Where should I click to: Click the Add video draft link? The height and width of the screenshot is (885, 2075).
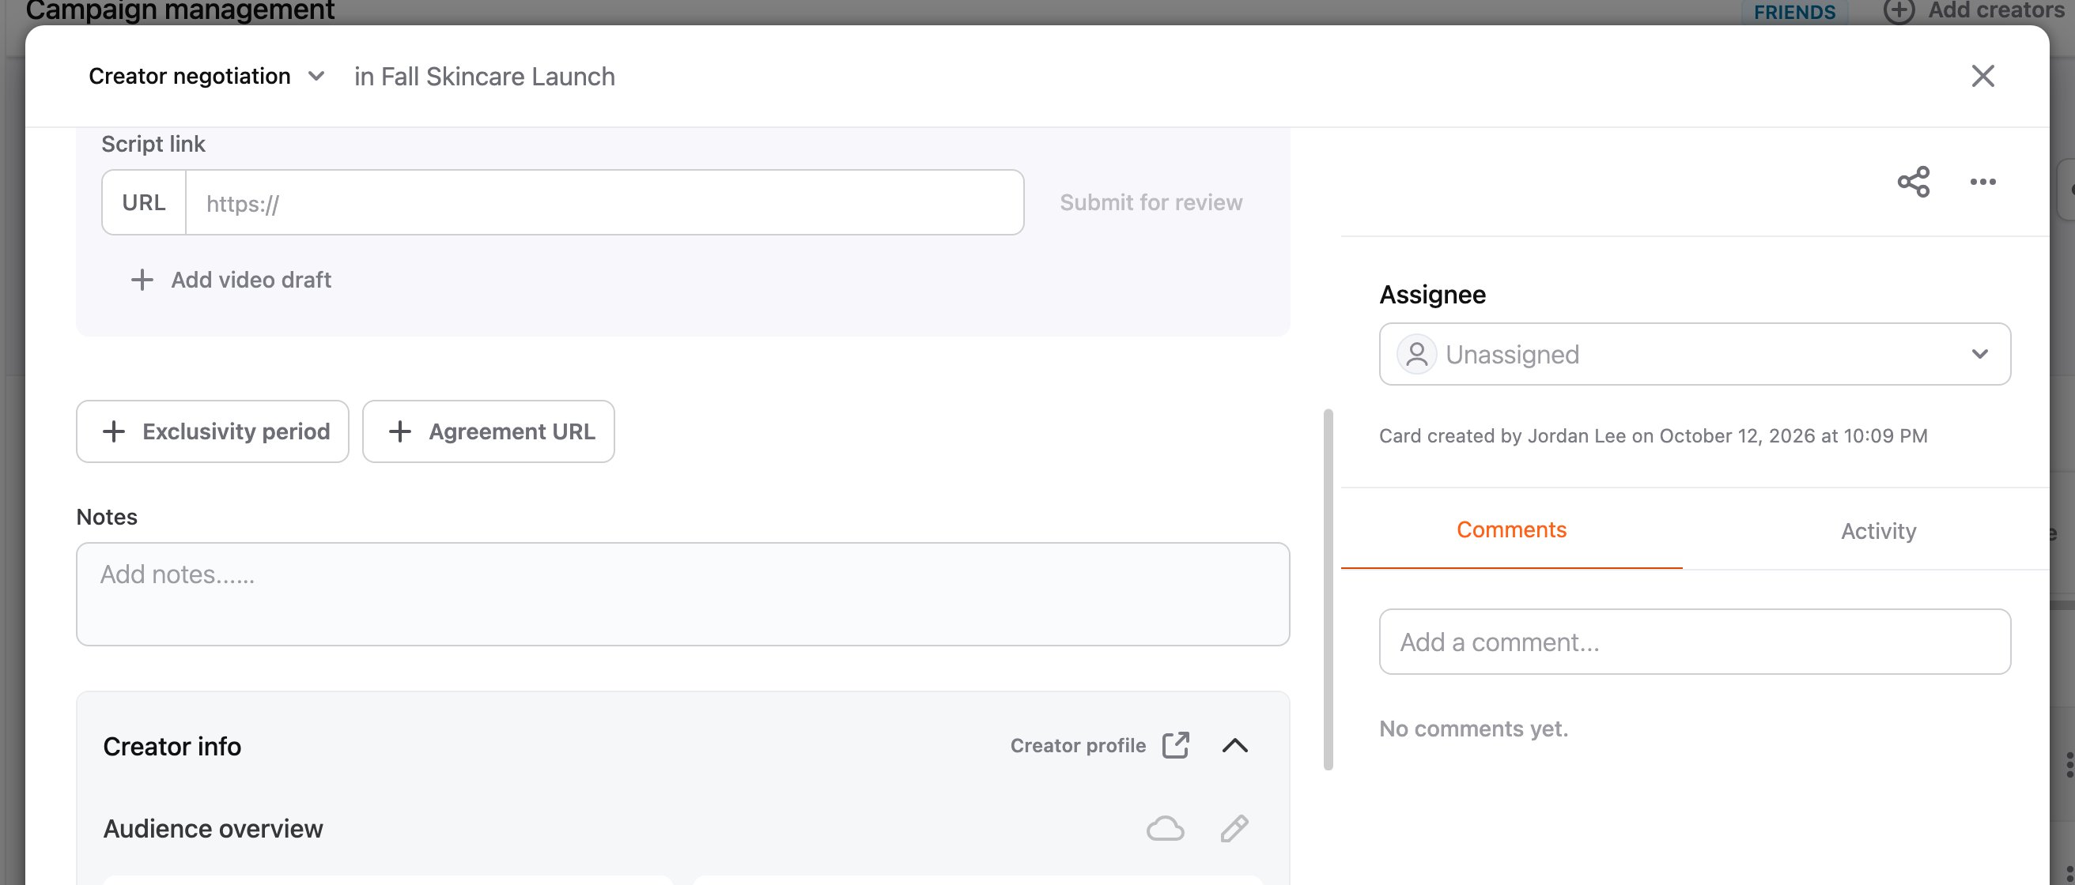click(251, 280)
